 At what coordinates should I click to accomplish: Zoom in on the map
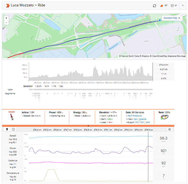[x=6, y=18]
